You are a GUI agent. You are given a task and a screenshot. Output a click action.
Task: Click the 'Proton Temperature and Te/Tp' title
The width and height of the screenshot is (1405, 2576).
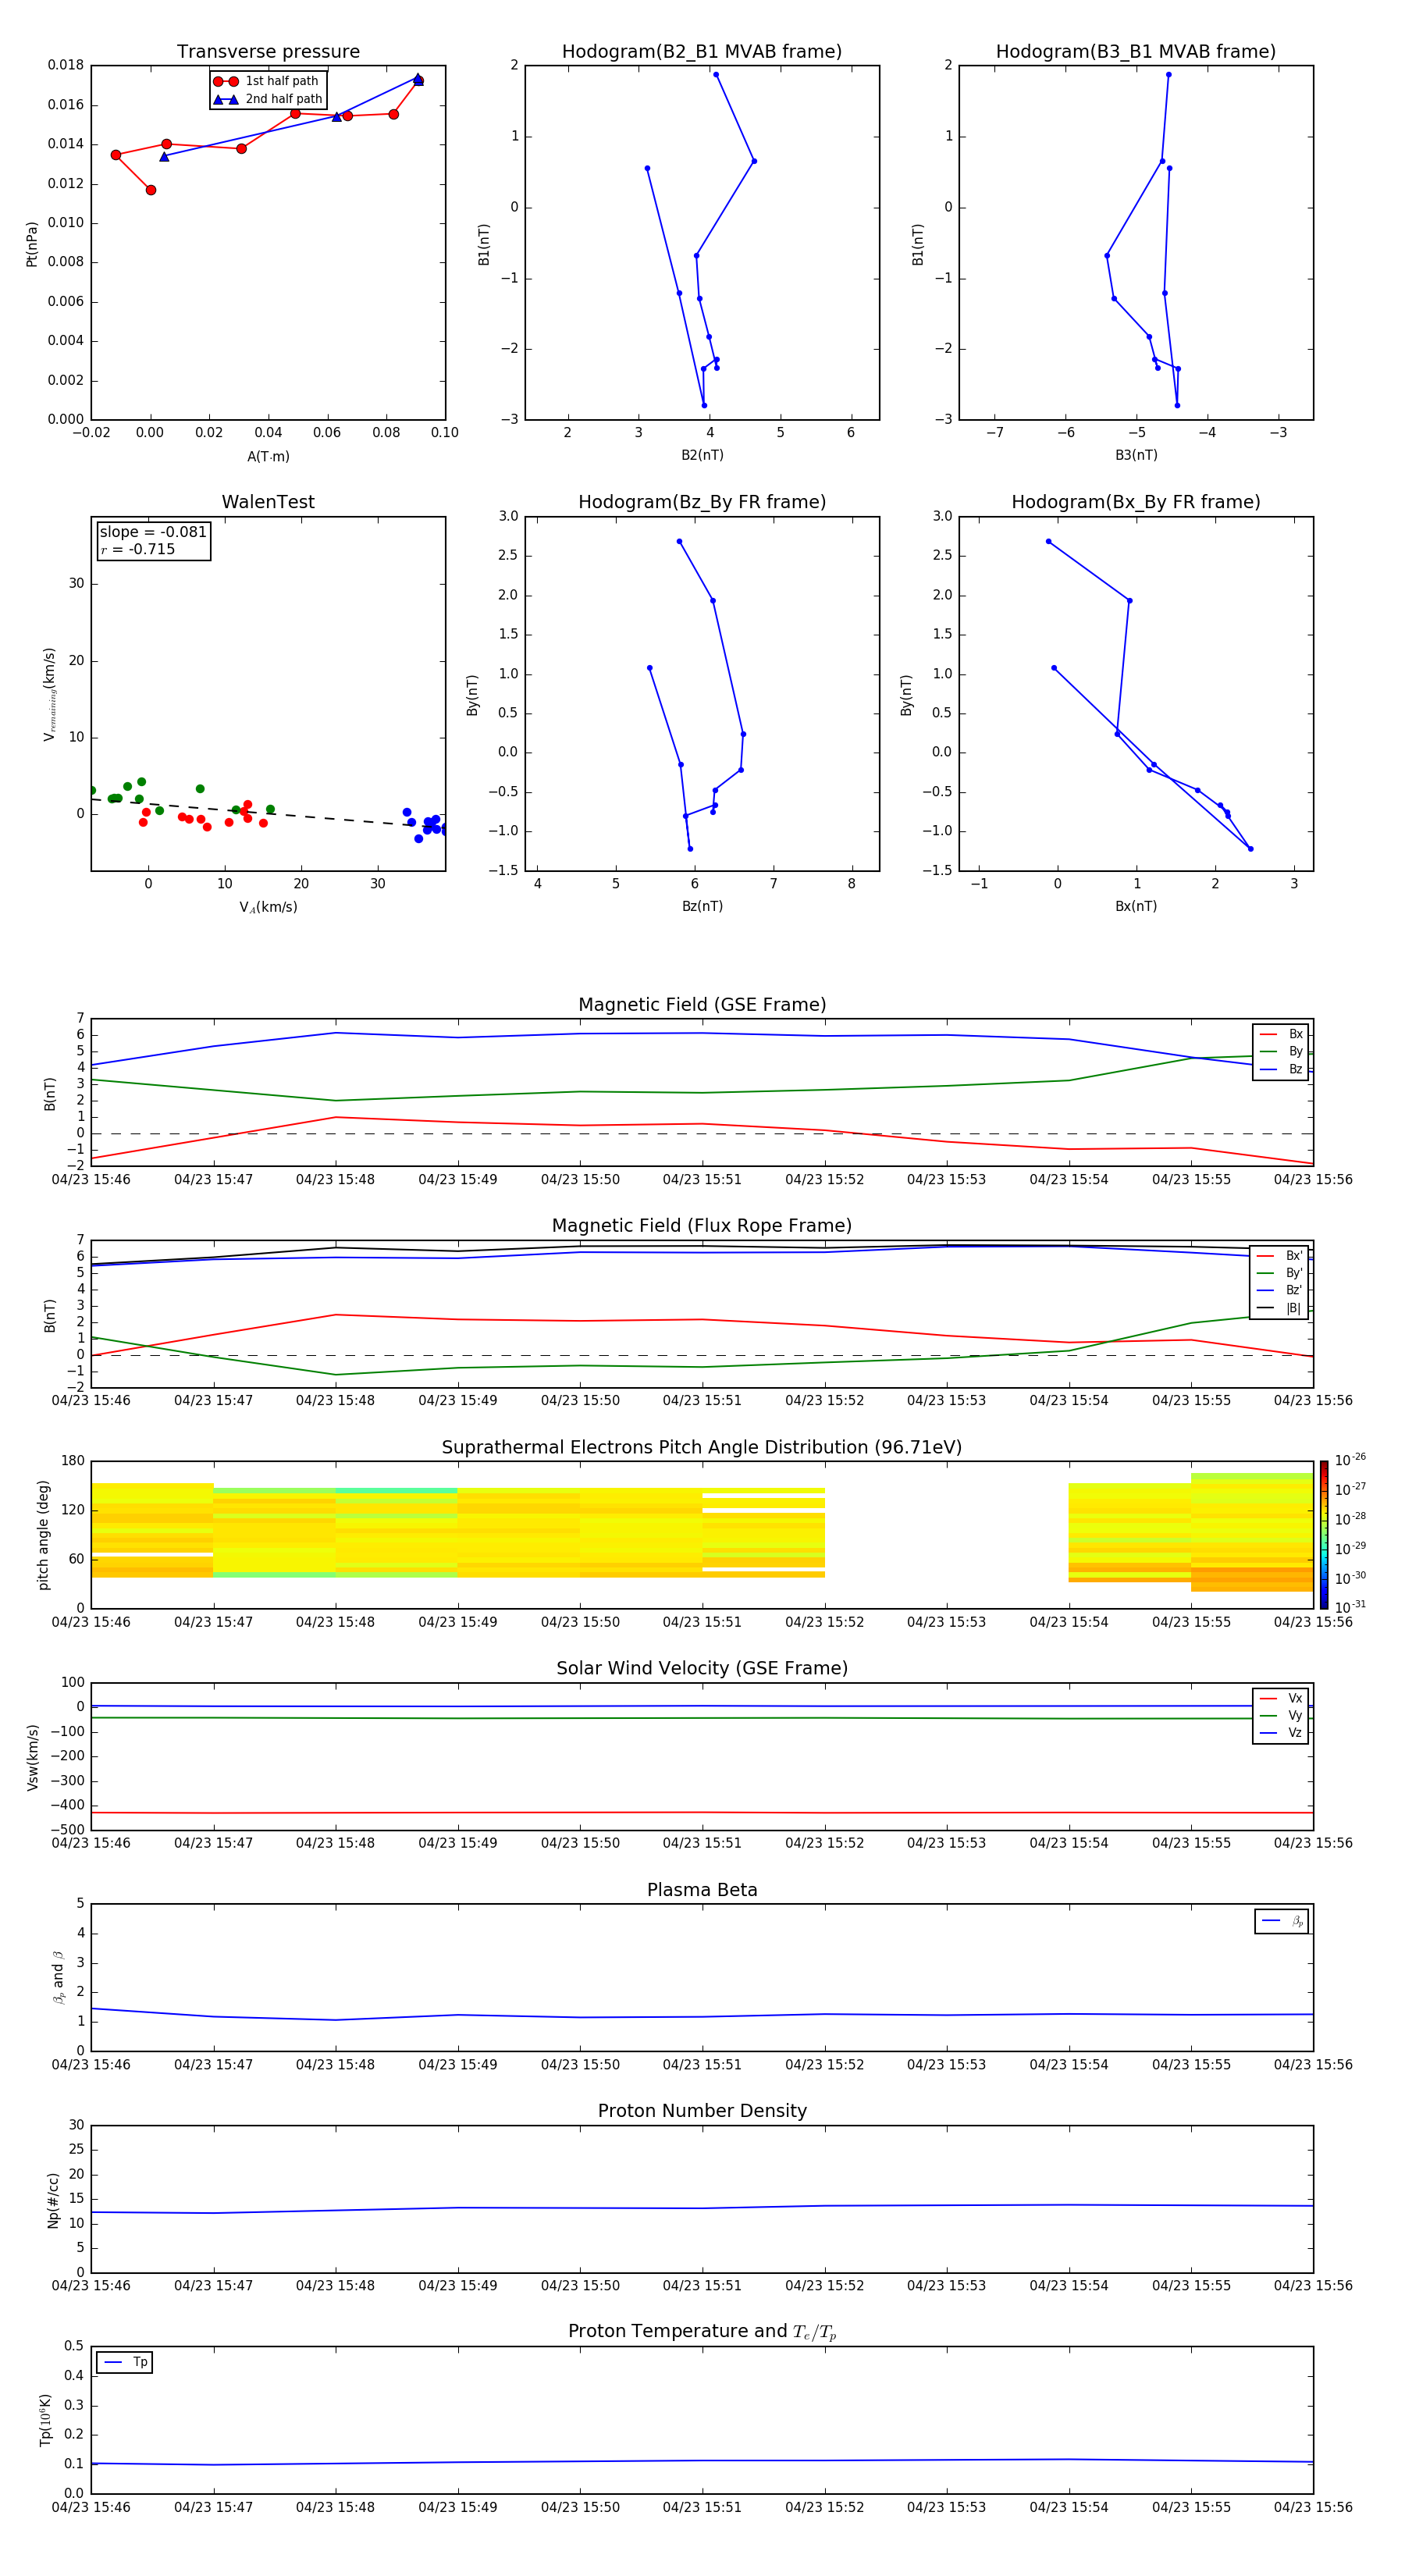coord(702,2332)
